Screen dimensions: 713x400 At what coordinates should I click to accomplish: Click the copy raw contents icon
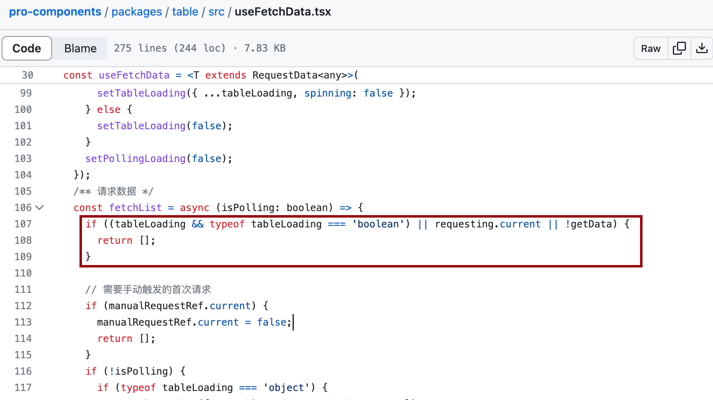pyautogui.click(x=679, y=48)
